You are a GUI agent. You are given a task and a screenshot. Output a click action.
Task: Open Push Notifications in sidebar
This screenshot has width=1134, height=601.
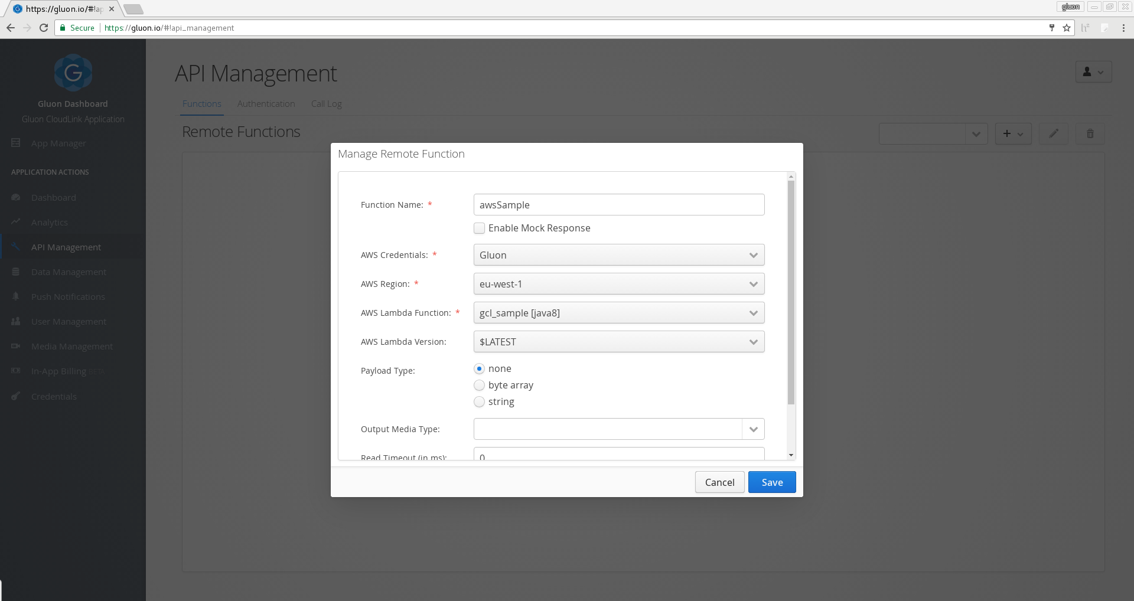[x=68, y=297]
